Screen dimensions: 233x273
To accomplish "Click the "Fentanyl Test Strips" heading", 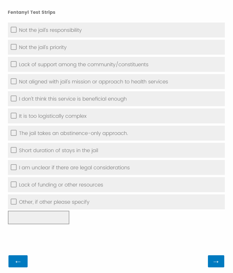I will coord(32,12).
